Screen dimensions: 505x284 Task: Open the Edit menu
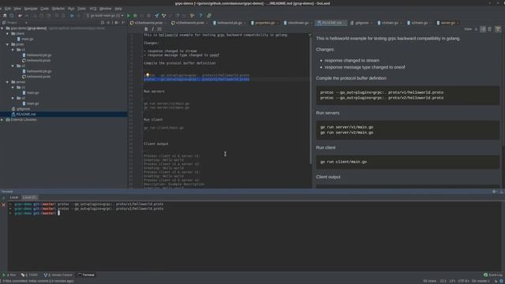pyautogui.click(x=8, y=9)
